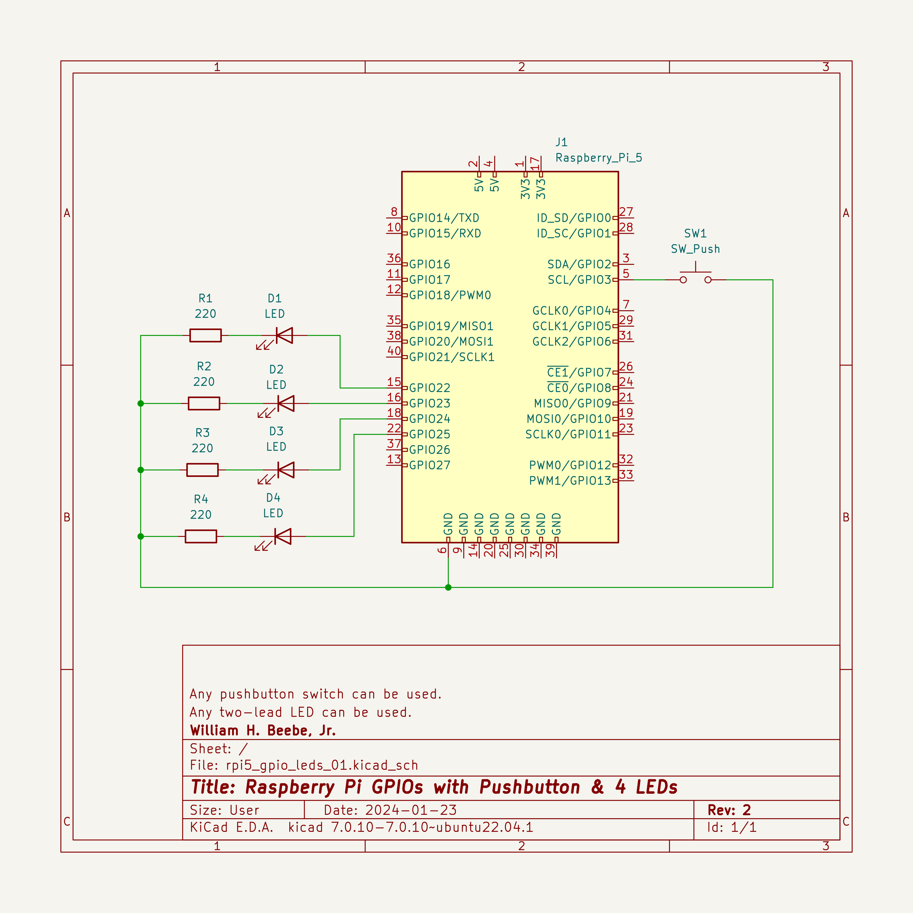Click the junction dot left of R2
Viewport: 913px width, 913px height.
pyautogui.click(x=141, y=404)
